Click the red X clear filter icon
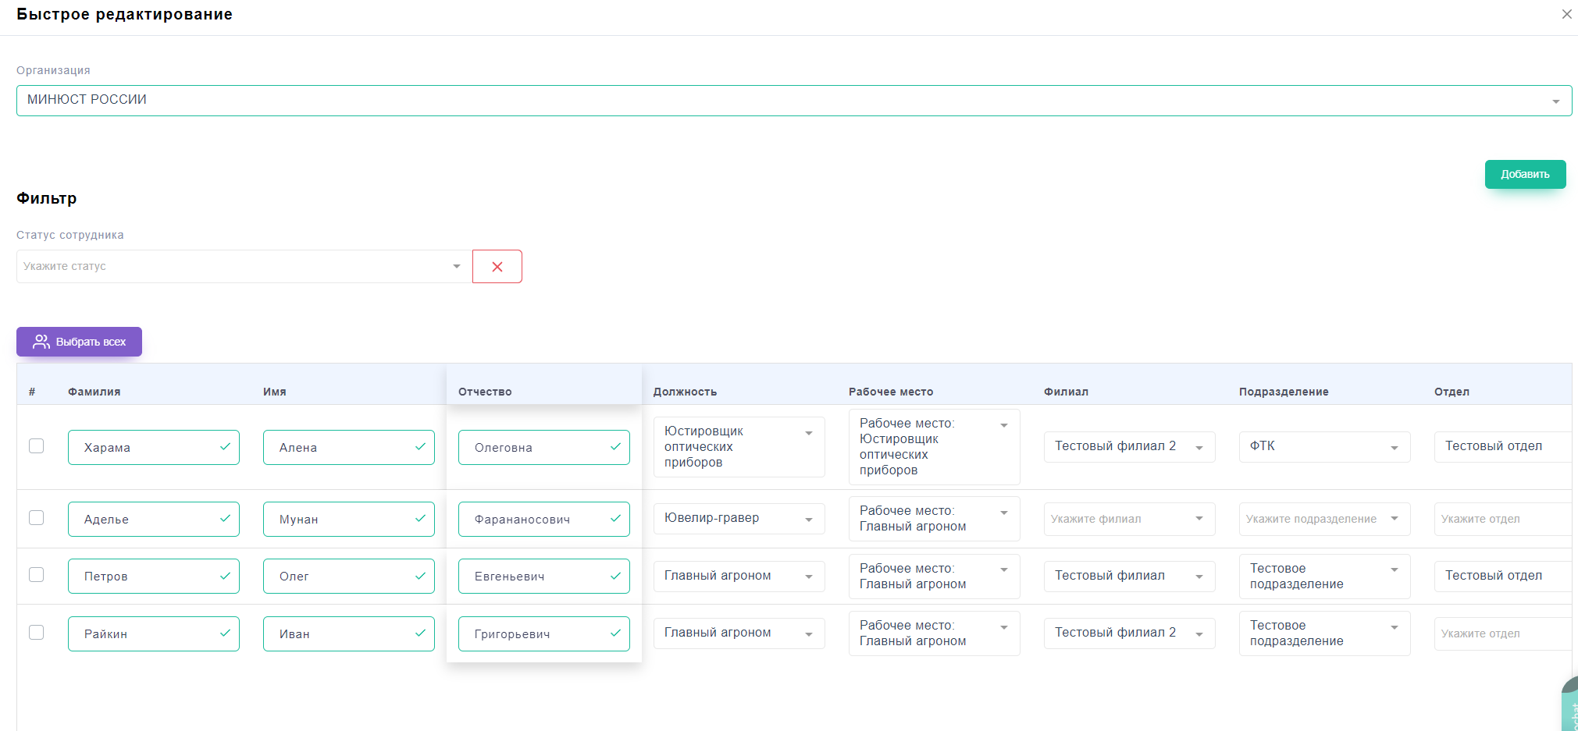The width and height of the screenshot is (1578, 731). [497, 267]
